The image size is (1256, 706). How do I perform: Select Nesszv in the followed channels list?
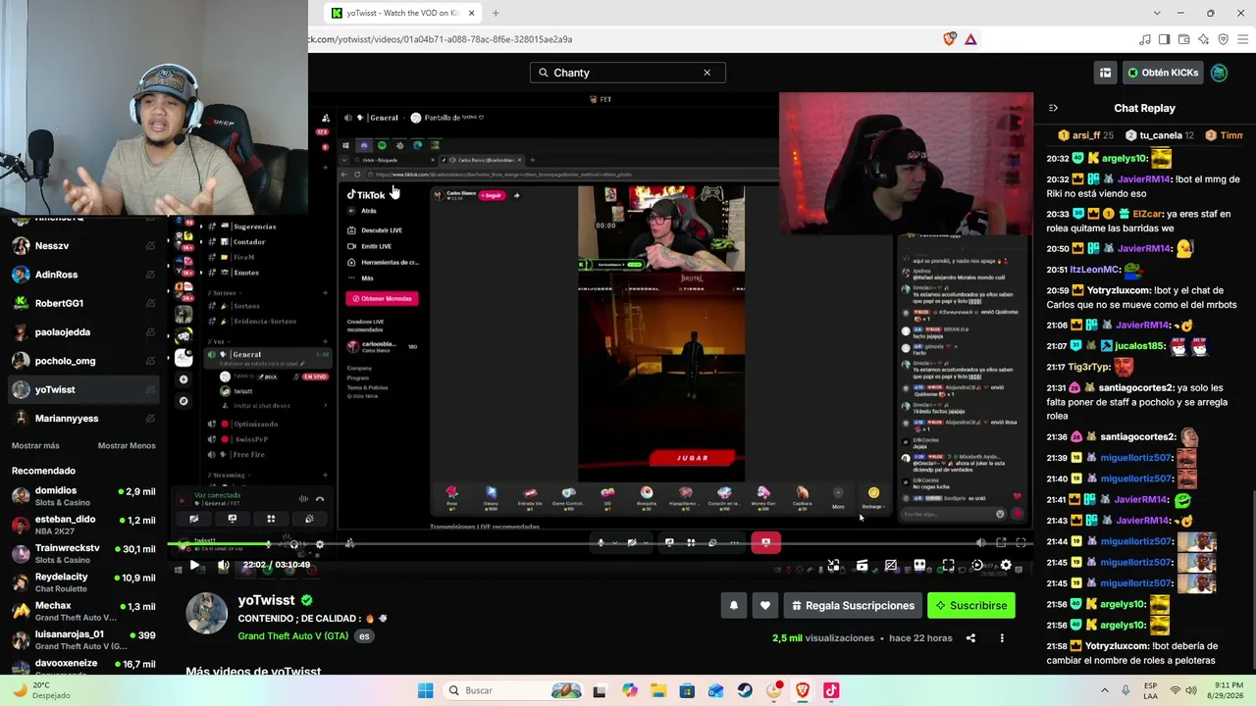(x=83, y=246)
